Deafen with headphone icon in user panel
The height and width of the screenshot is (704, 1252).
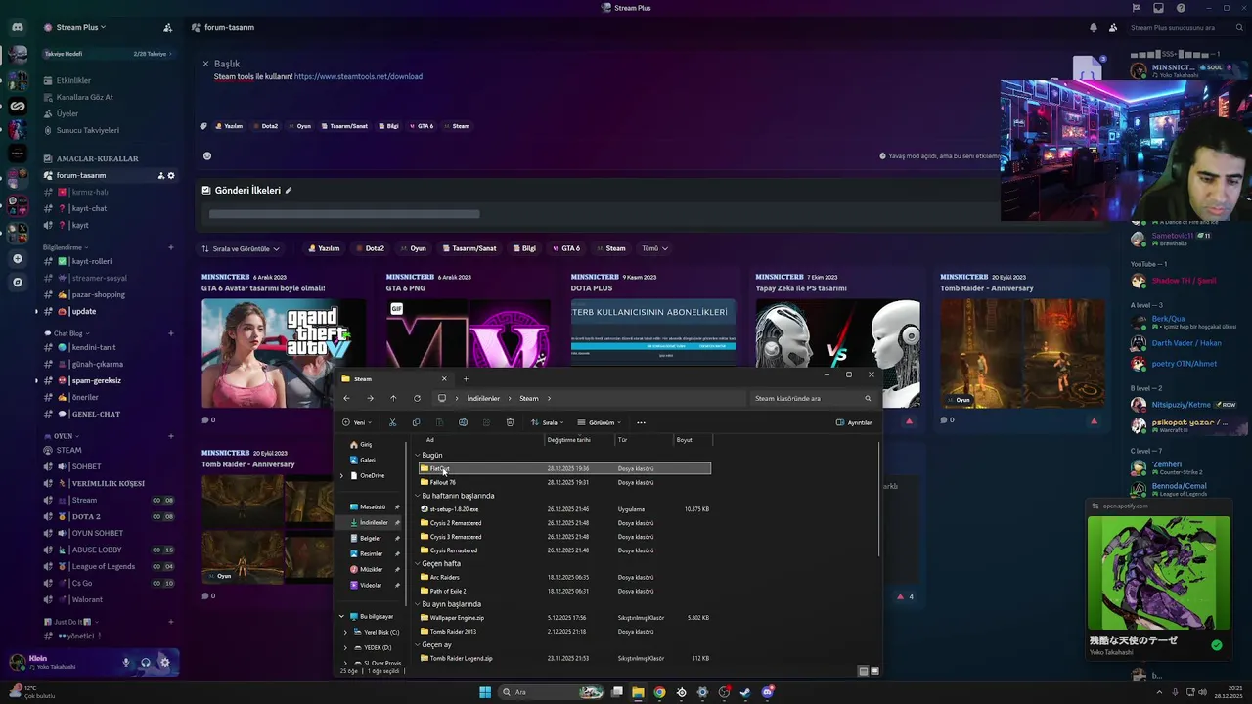coord(145,662)
